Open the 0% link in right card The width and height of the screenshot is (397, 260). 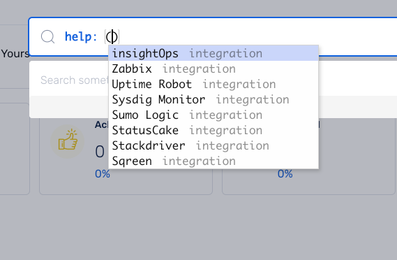point(285,174)
